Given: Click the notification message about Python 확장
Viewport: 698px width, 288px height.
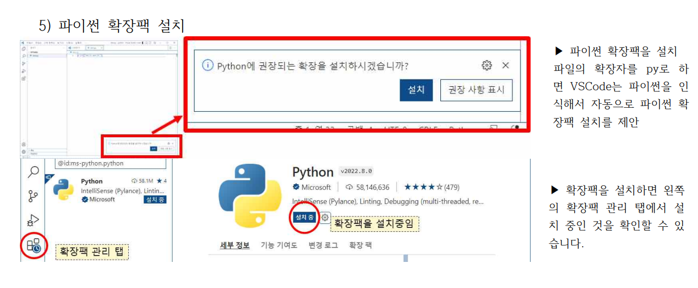Looking at the screenshot, I should click(313, 66).
